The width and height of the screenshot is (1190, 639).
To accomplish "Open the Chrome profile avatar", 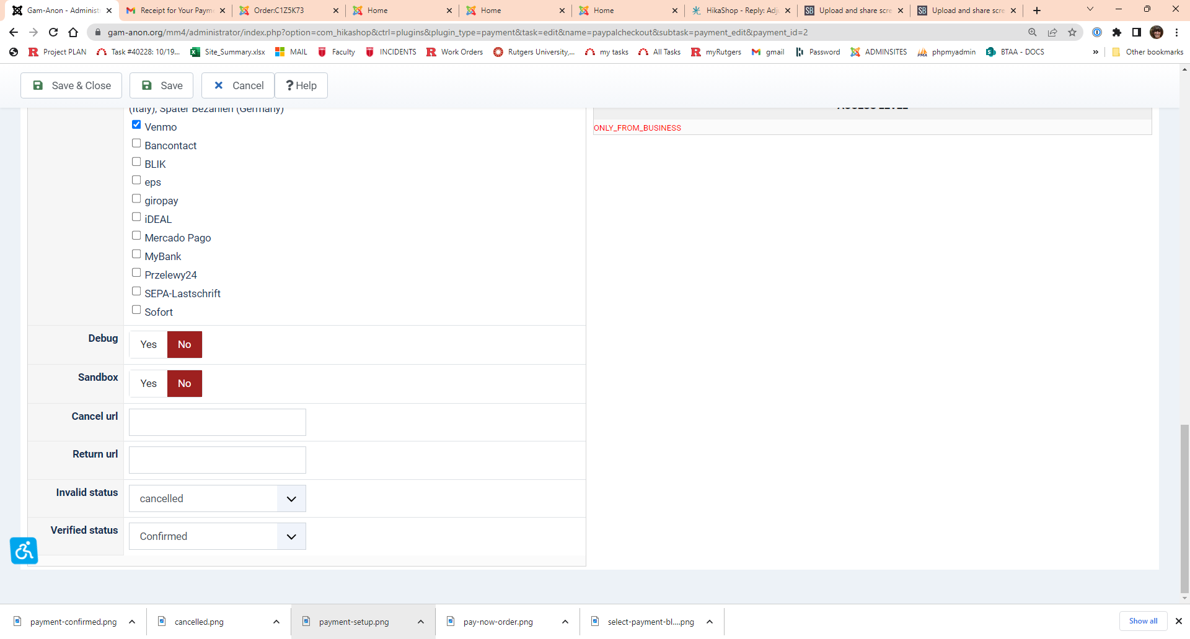I will tap(1157, 32).
